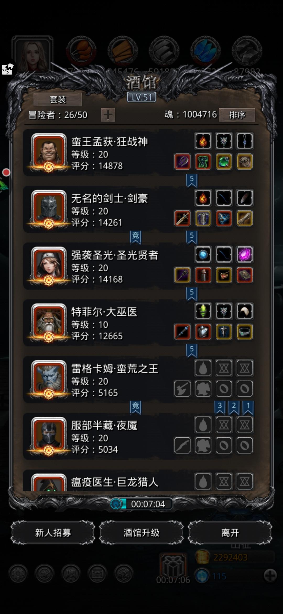Open 服部半藏·夜魇 hero entry
Image resolution: width=283 pixels, height=614 pixels.
(138, 436)
